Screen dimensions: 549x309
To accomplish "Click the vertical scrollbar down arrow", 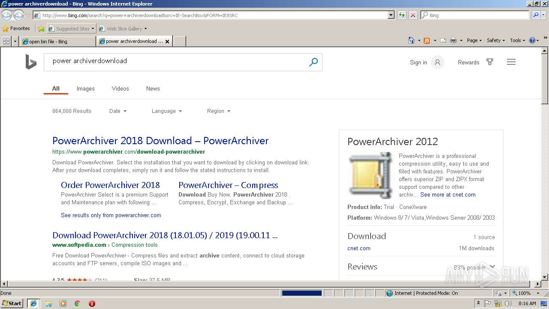I will point(545,277).
